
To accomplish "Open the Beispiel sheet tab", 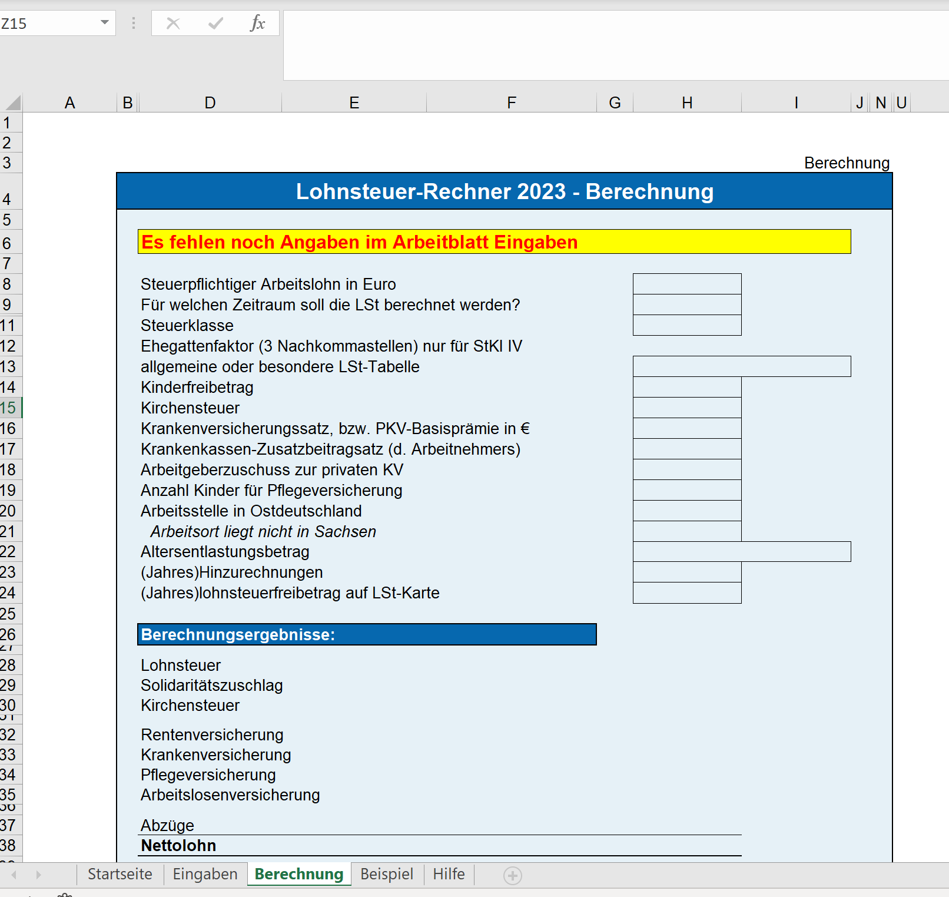I will coord(387,874).
